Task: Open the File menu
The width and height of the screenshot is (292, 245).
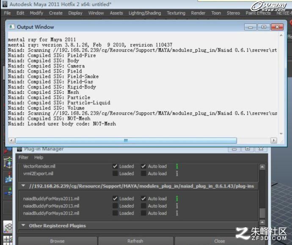Action: pyautogui.click(x=7, y=13)
